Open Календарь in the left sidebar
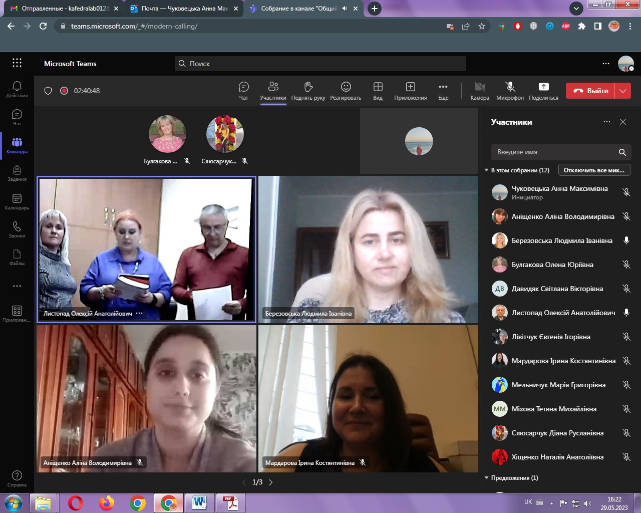This screenshot has width=641, height=513. [x=17, y=201]
